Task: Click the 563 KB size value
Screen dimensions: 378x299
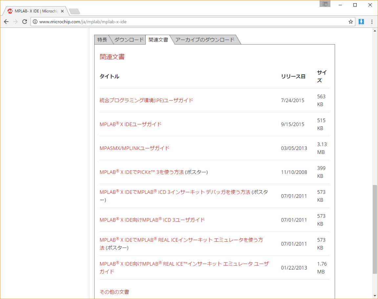Action: 321,100
